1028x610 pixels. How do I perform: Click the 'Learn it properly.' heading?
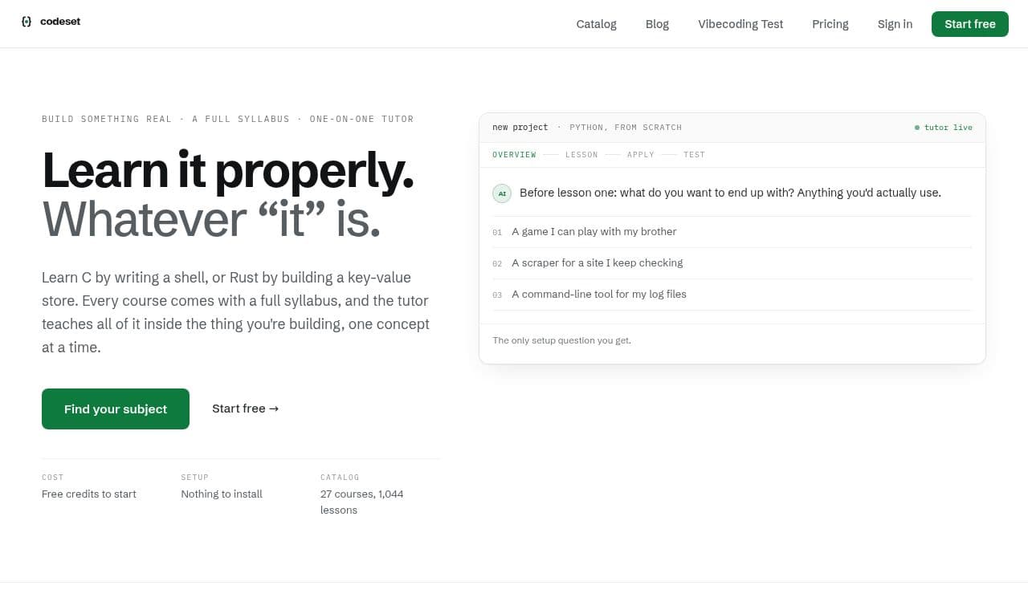[x=228, y=170]
